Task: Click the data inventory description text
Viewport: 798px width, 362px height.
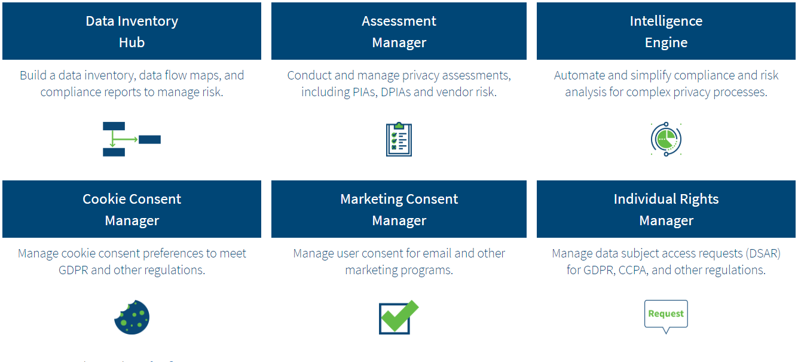Action: tap(132, 84)
